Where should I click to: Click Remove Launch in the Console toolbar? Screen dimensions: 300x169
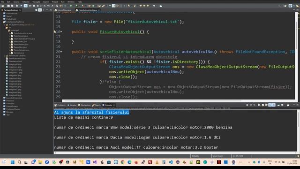251,105
